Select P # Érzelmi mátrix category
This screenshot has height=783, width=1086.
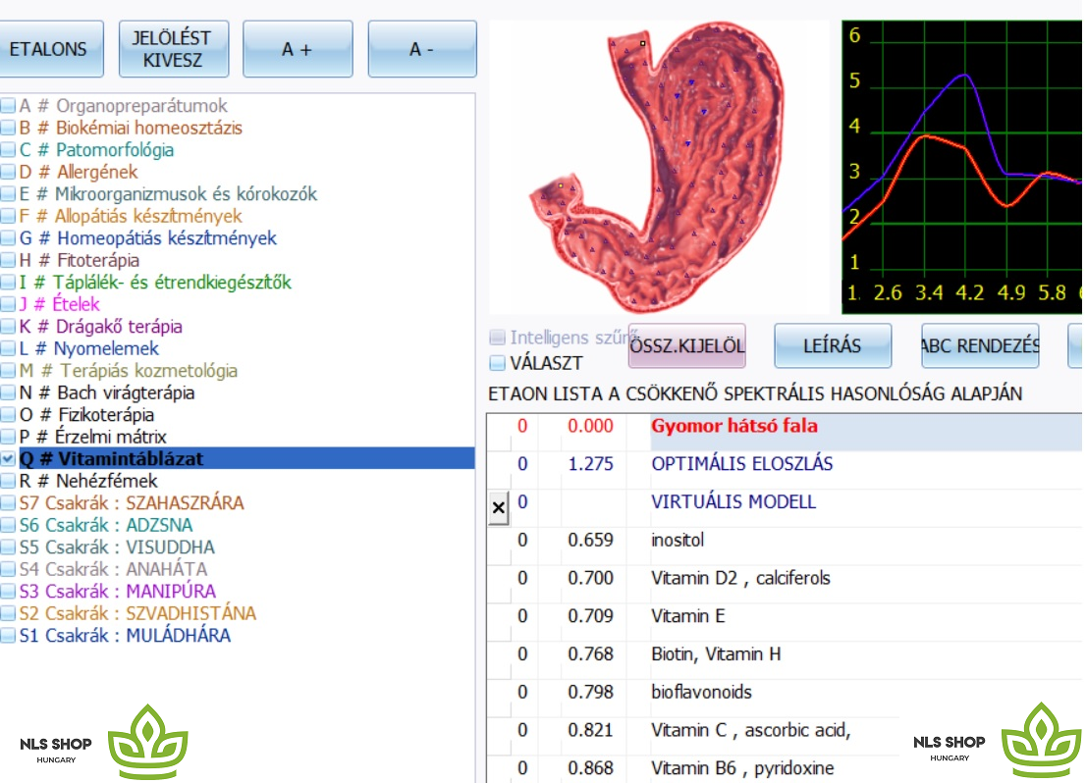pos(93,437)
